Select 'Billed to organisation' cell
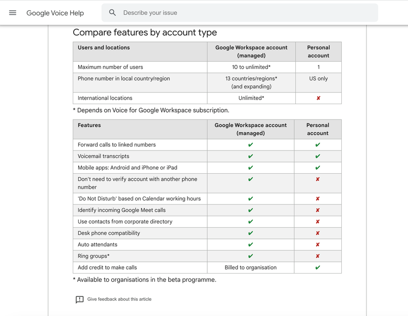Image resolution: width=408 pixels, height=316 pixels. click(251, 268)
